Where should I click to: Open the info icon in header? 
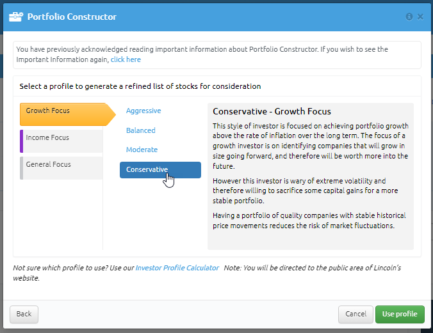pyautogui.click(x=409, y=17)
